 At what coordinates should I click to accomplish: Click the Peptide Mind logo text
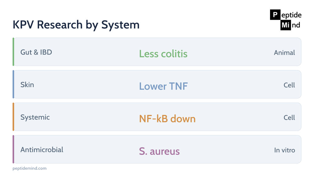click(x=286, y=20)
